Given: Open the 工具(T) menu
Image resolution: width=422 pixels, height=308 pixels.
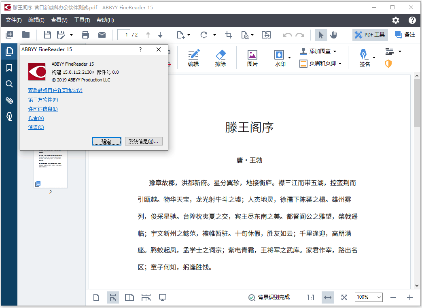Looking at the screenshot, I should click(x=82, y=20).
